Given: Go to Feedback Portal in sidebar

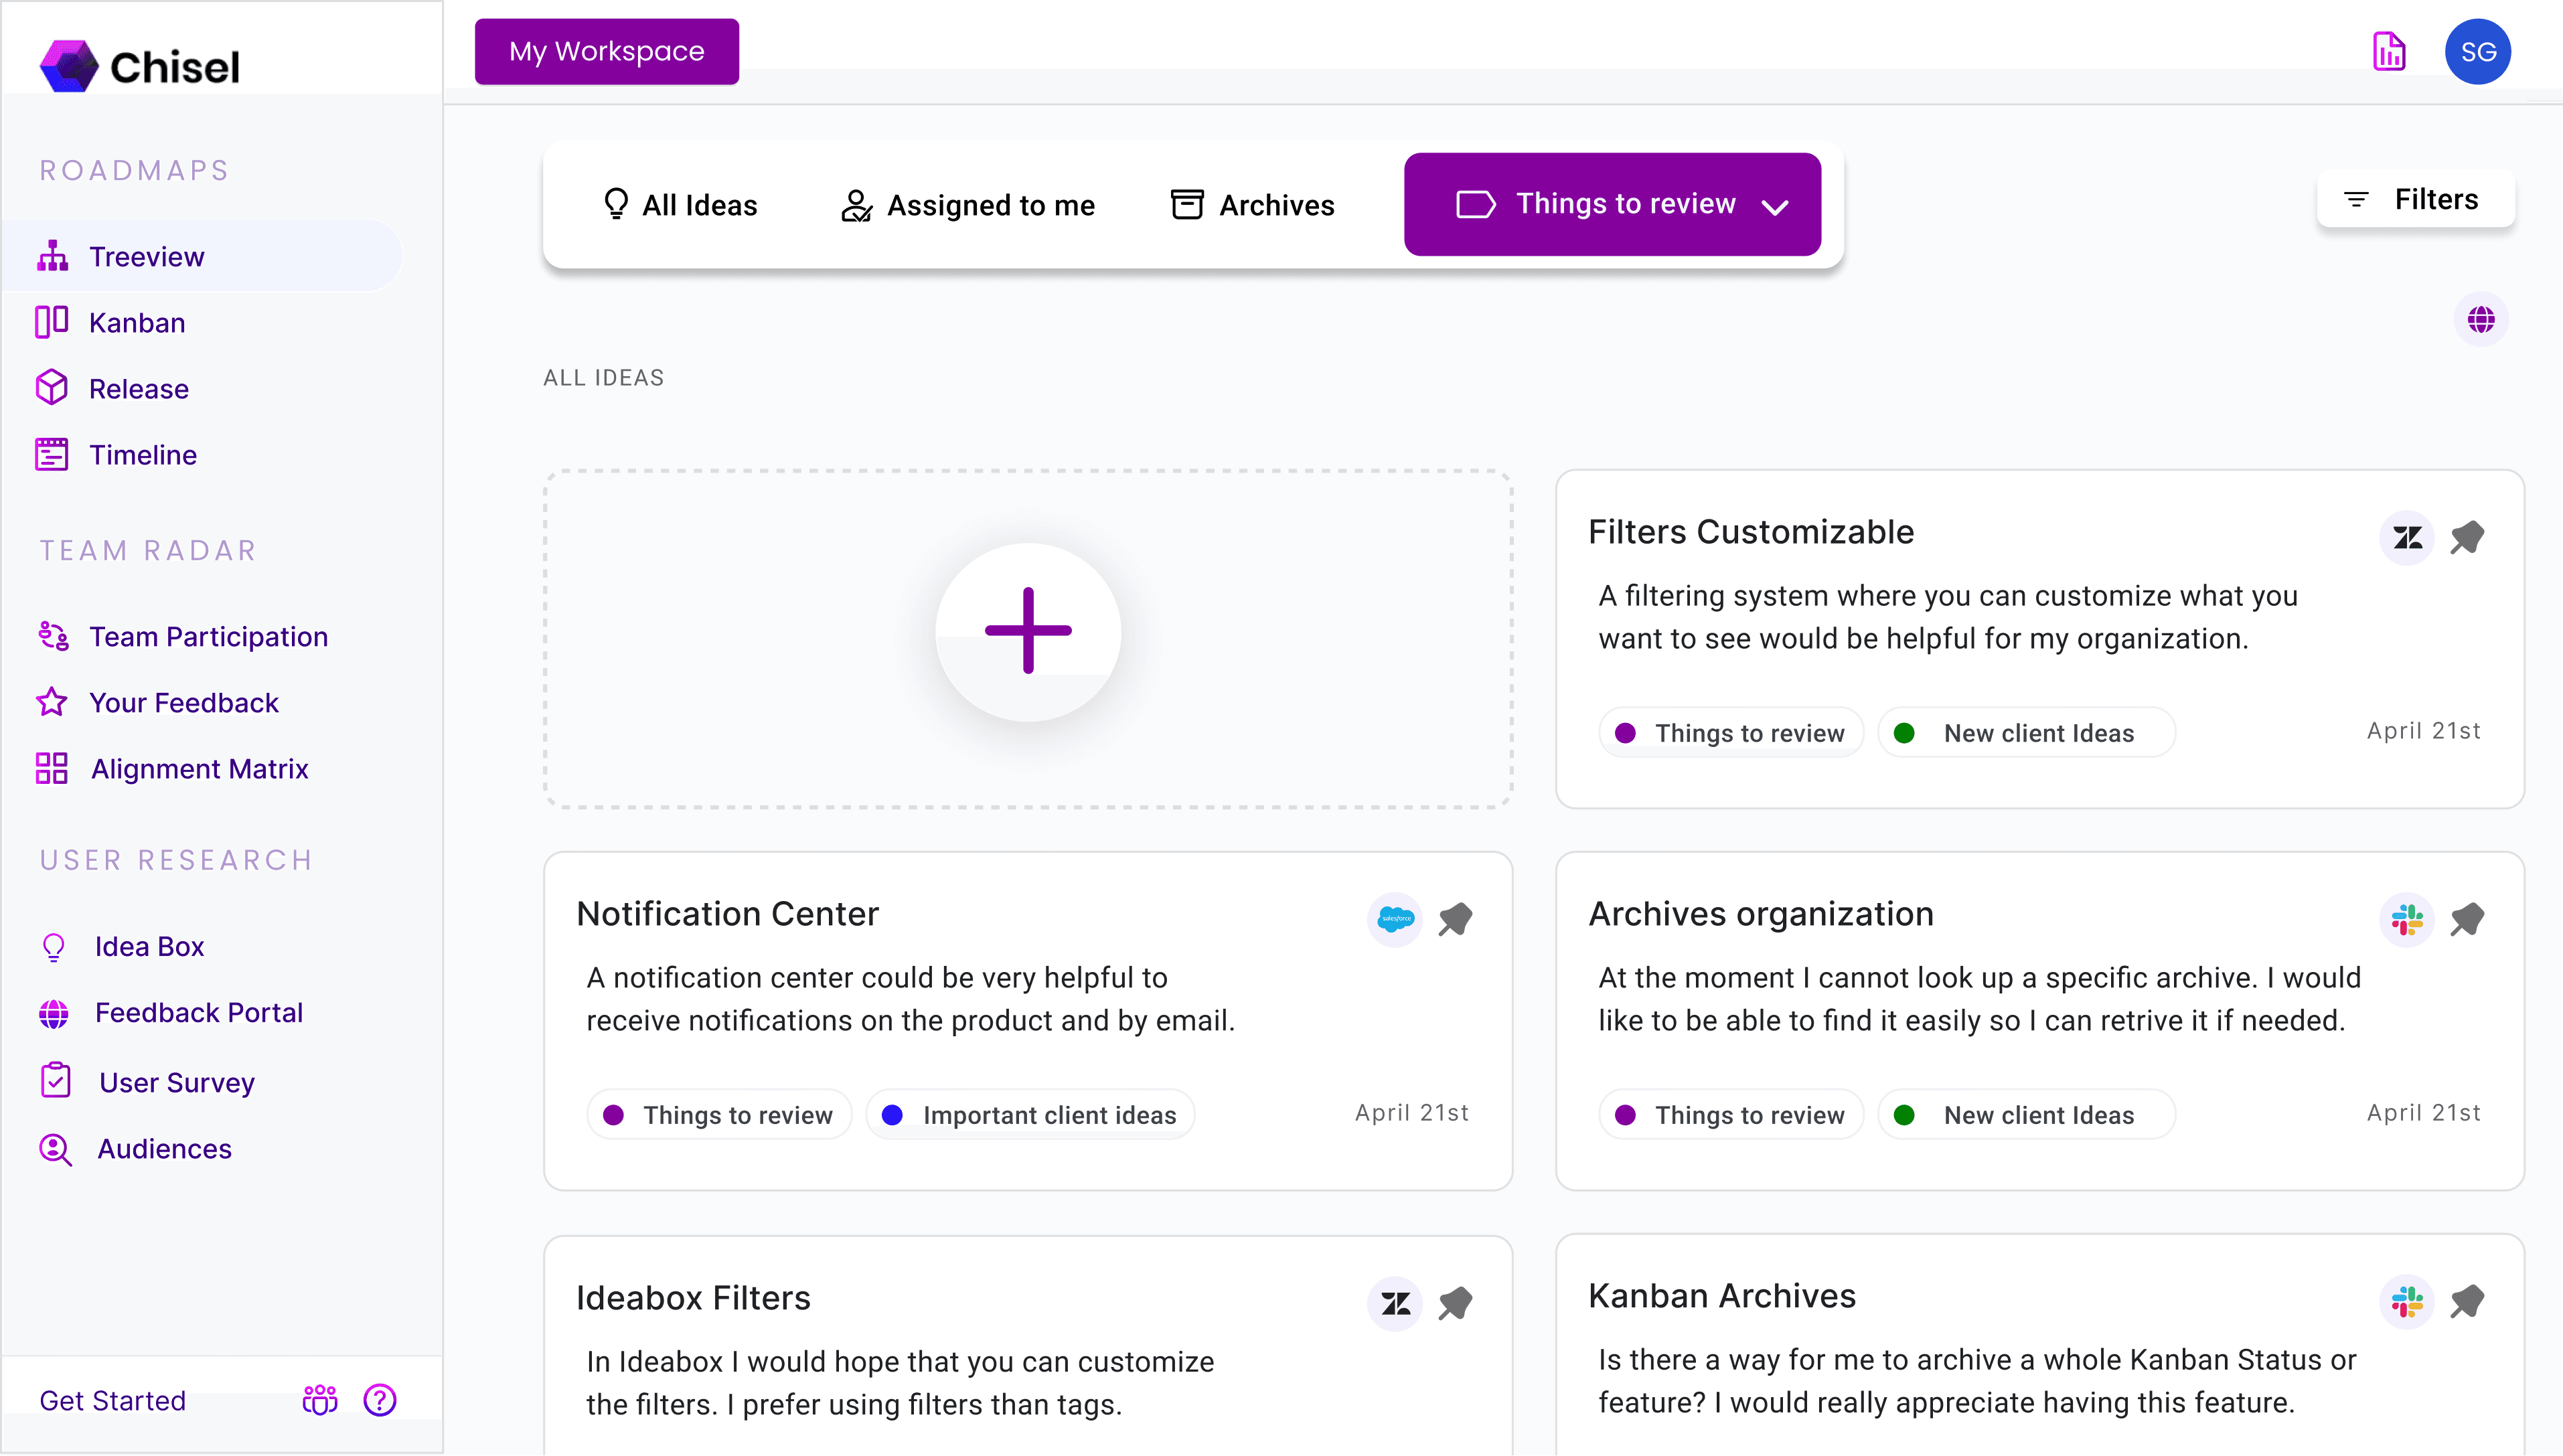Looking at the screenshot, I should (198, 1013).
